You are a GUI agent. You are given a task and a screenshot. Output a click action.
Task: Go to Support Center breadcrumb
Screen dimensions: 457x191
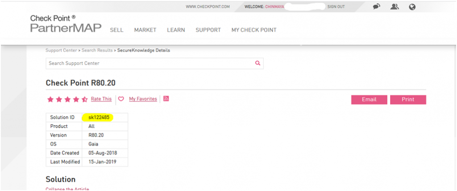click(x=61, y=50)
